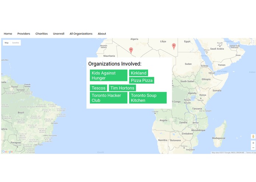The image size is (256, 182).
Task: Click the Paraguay map label
Action: pos(16,143)
